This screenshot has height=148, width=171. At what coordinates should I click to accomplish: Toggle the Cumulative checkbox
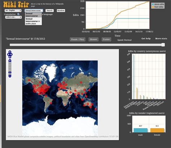pyautogui.click(x=18, y=14)
